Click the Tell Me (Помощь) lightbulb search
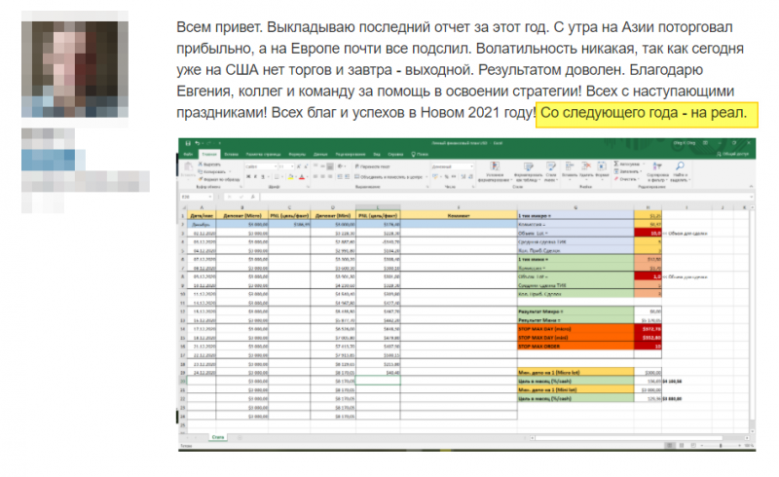This screenshot has width=779, height=477. tap(421, 154)
